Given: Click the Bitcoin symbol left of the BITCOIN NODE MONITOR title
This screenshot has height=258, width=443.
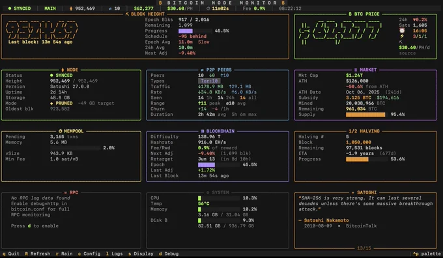Looking at the screenshot, I should (160, 3).
